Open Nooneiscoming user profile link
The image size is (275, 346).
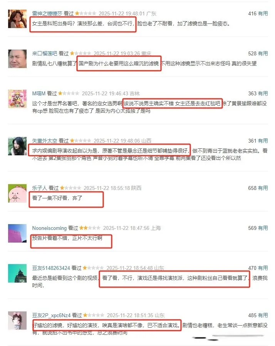coord(49,228)
